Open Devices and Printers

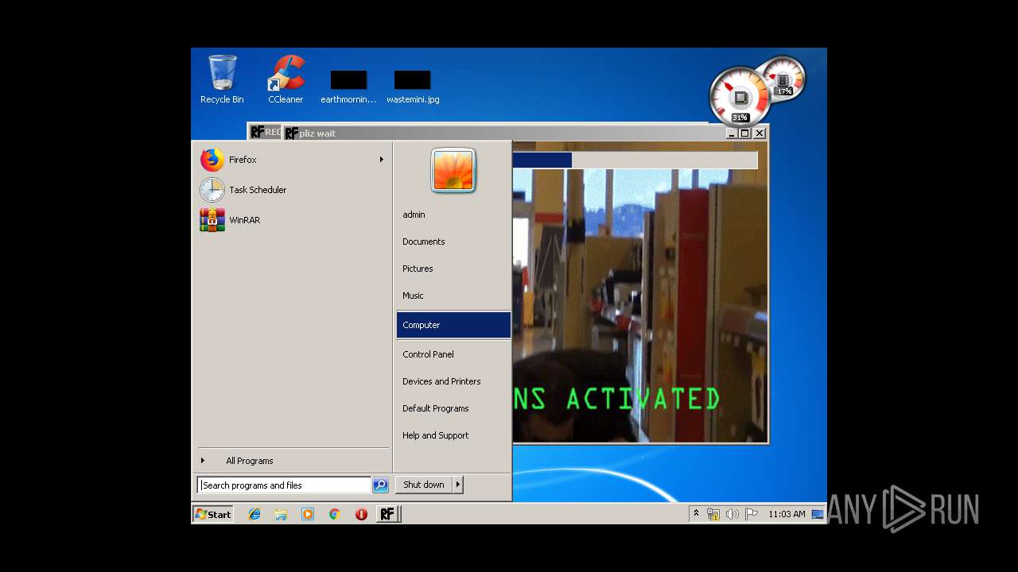(453, 381)
